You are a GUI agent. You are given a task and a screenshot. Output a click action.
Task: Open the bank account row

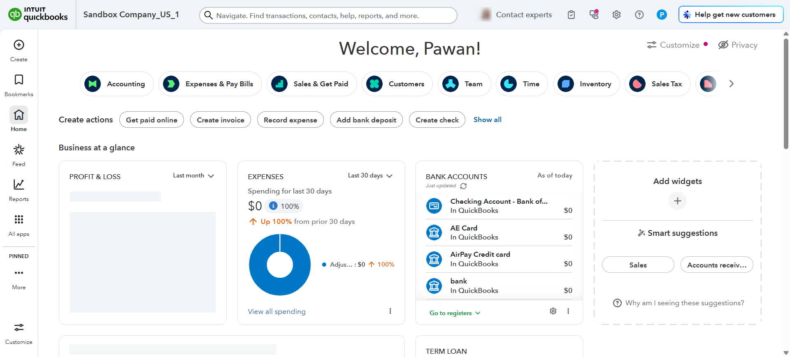click(499, 286)
